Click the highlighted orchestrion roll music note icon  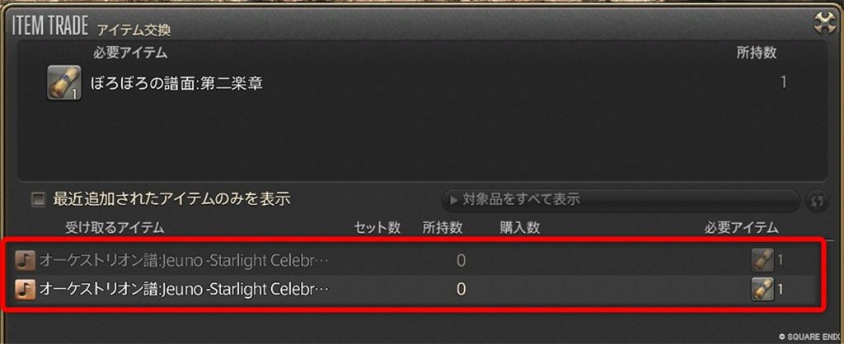pos(25,290)
